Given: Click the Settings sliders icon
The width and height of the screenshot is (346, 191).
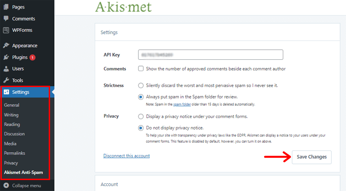Looking at the screenshot, I should click(6, 92).
